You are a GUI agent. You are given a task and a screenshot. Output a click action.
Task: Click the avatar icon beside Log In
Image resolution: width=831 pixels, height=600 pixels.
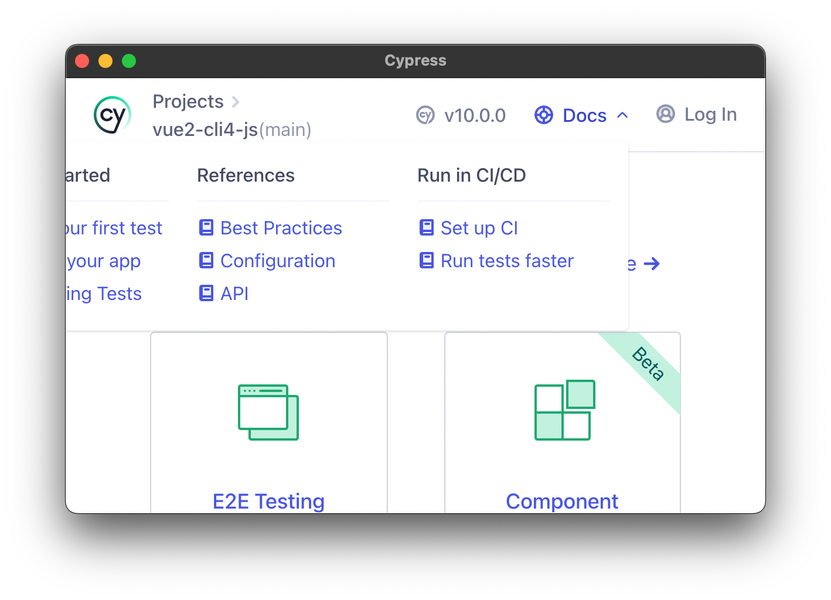[x=665, y=114]
